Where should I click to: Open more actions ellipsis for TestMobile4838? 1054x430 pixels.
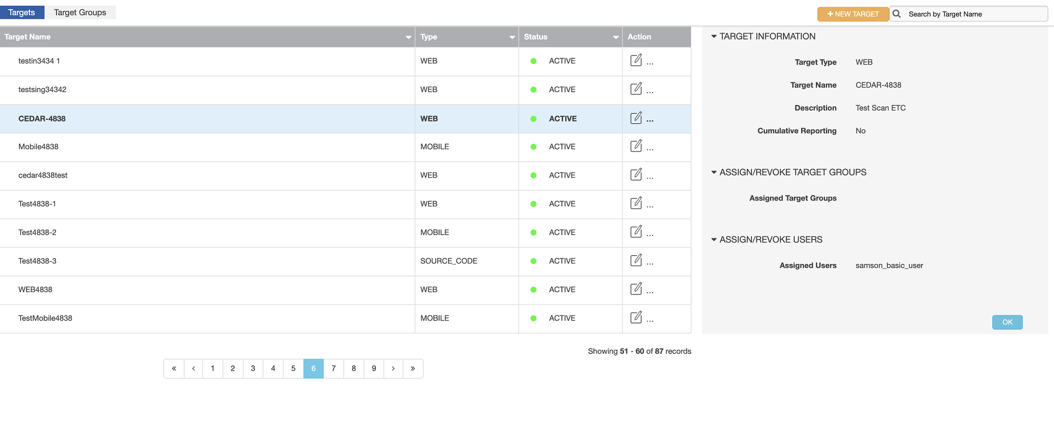[650, 322]
